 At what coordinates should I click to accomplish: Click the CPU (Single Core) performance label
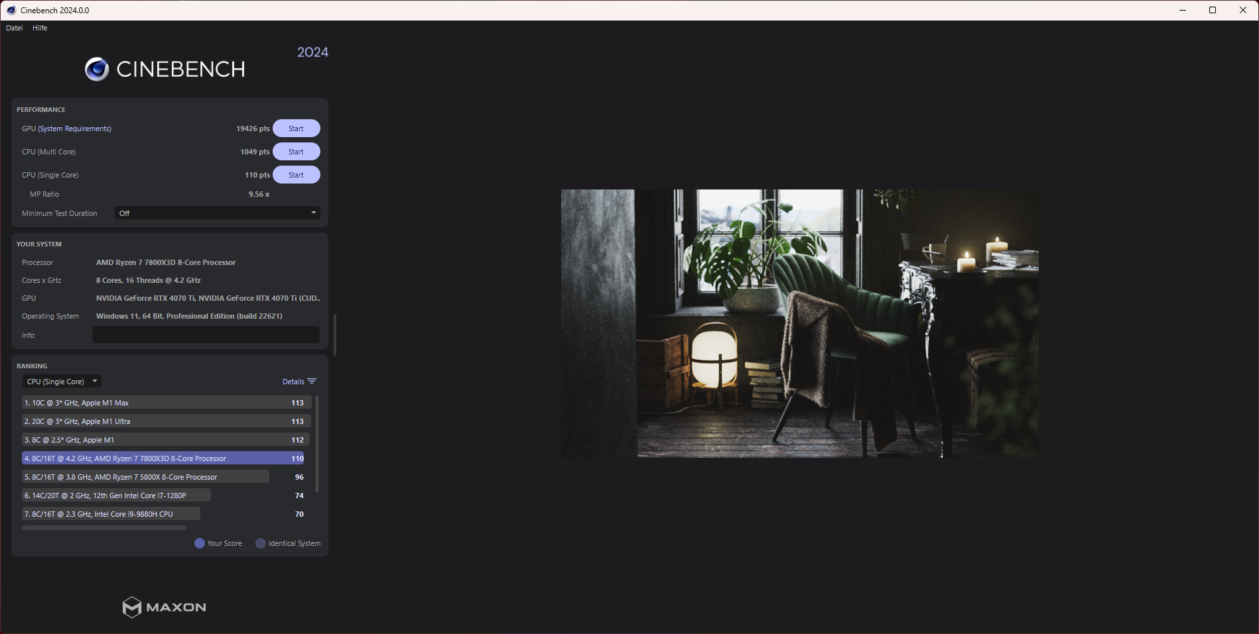(x=50, y=175)
